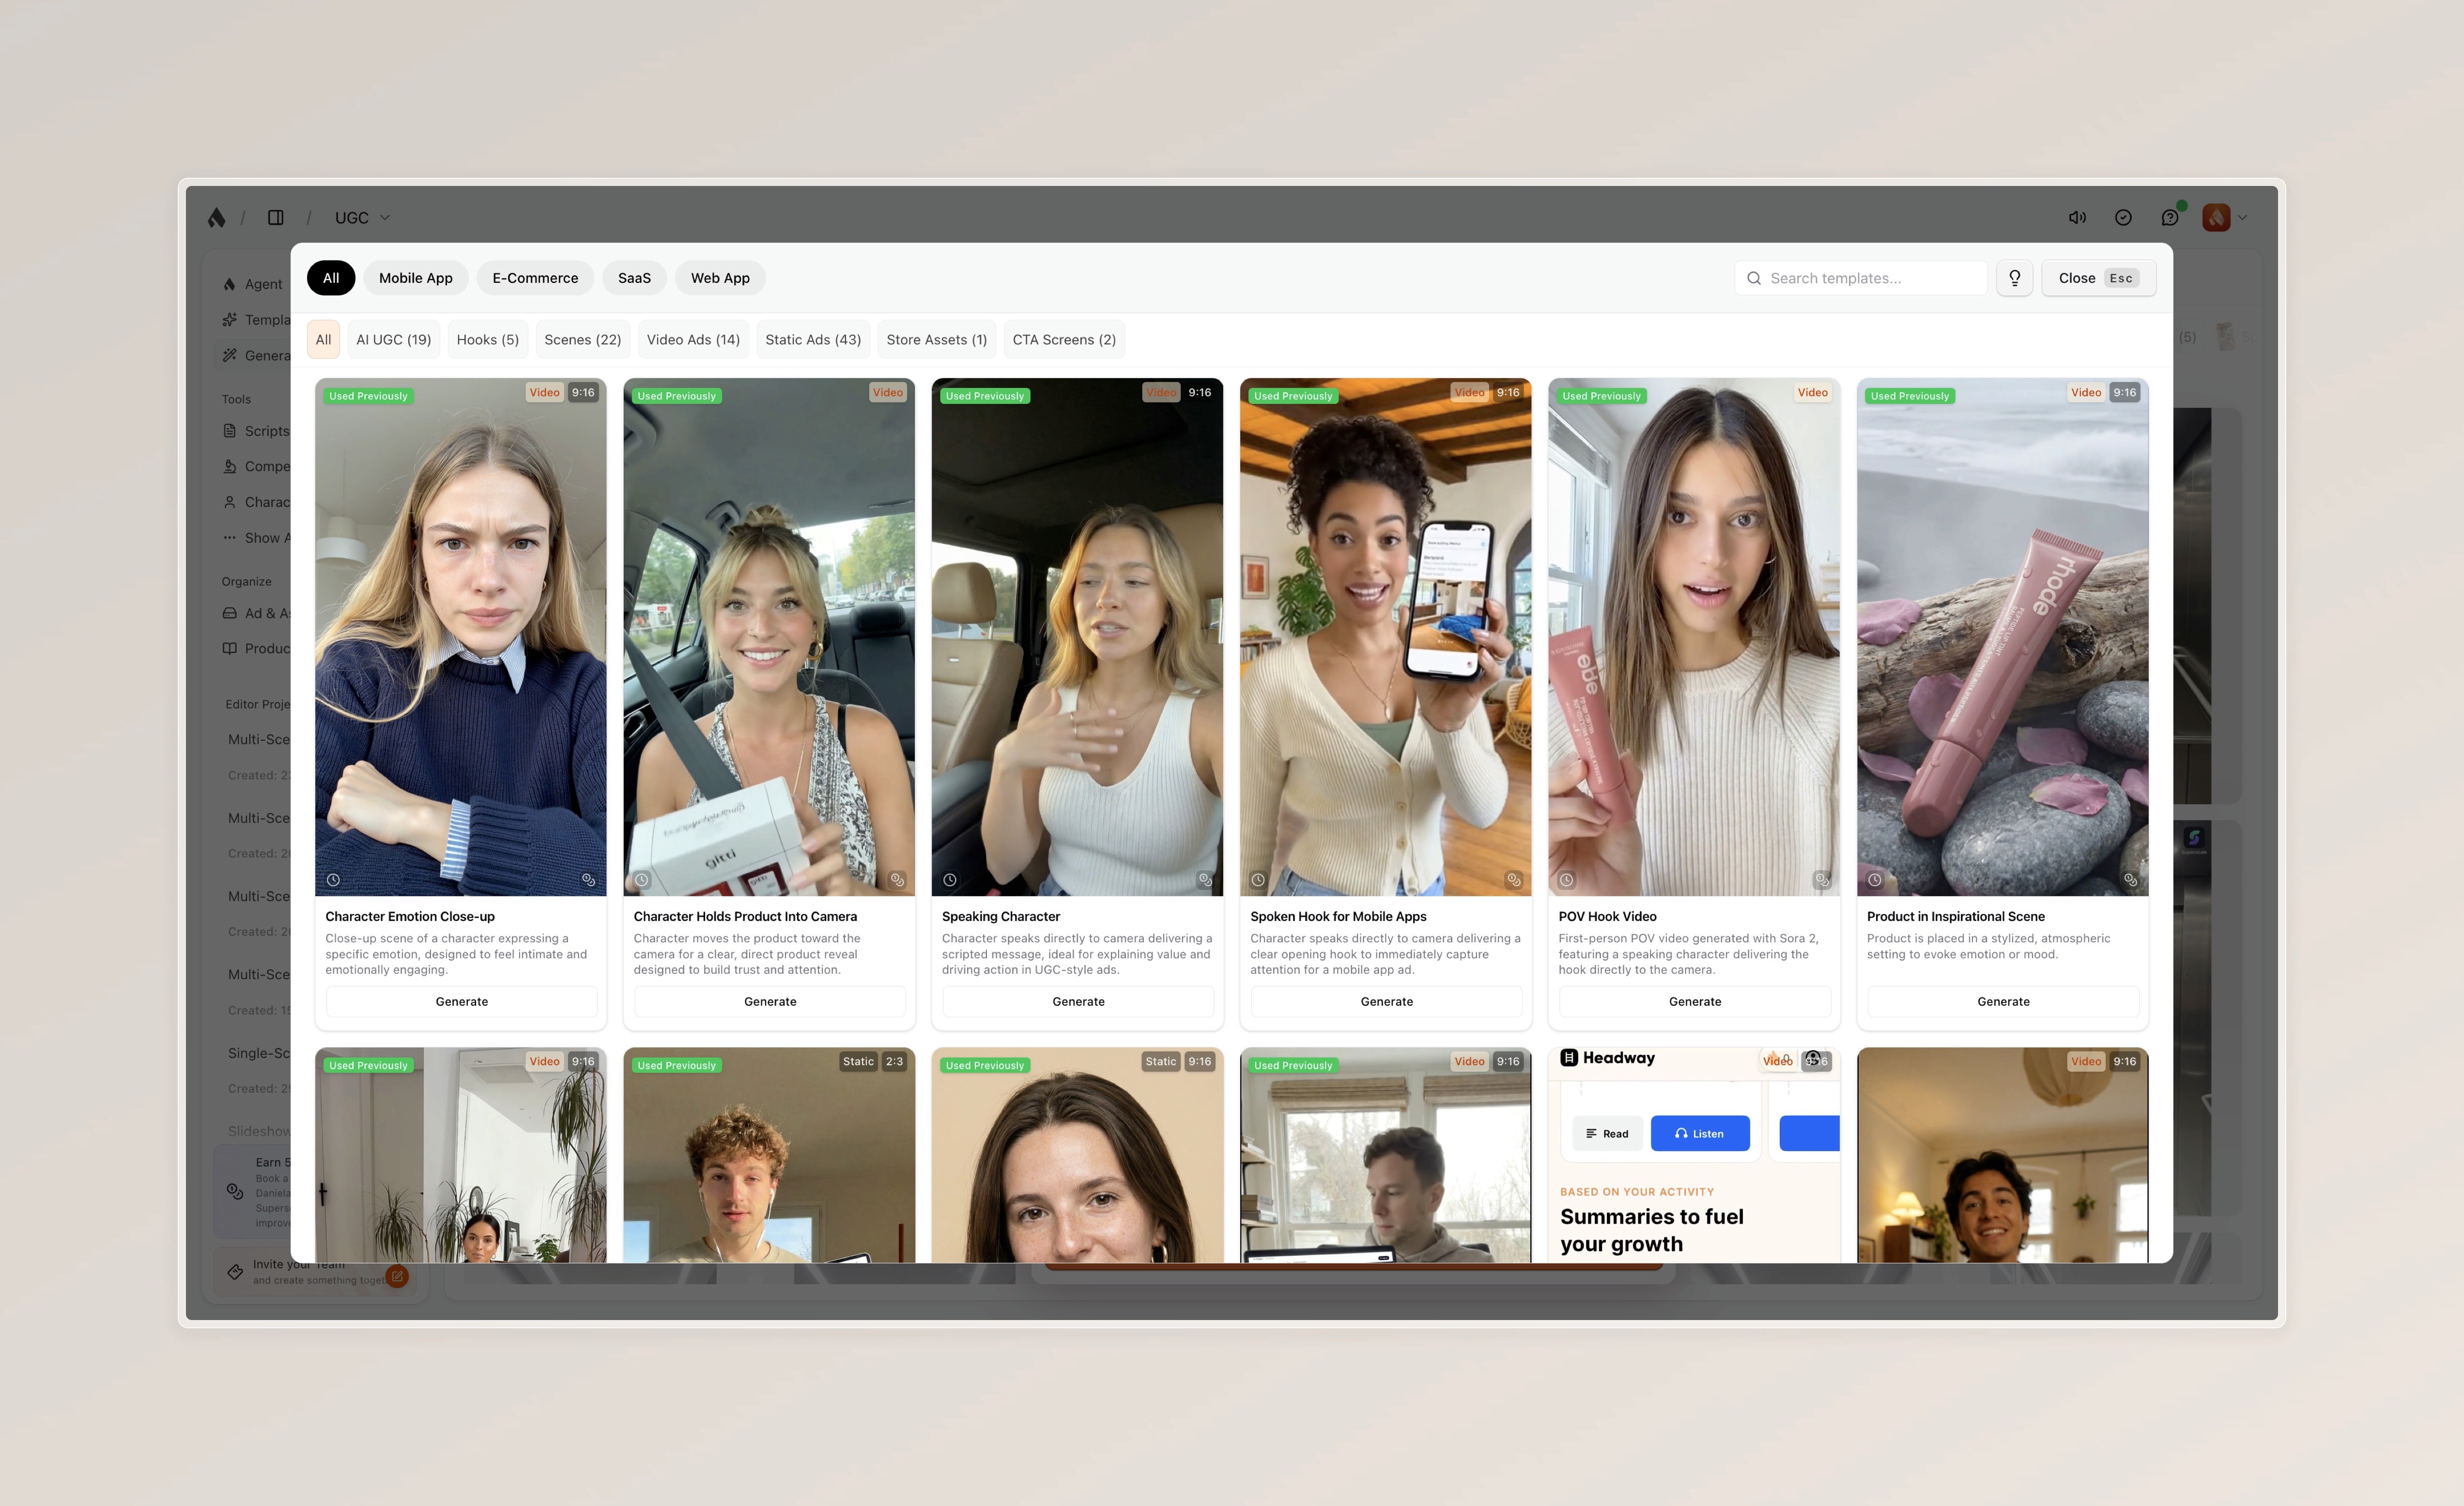The image size is (2464, 1506).
Task: Toggle the sidebar panel icon
Action: click(275, 217)
